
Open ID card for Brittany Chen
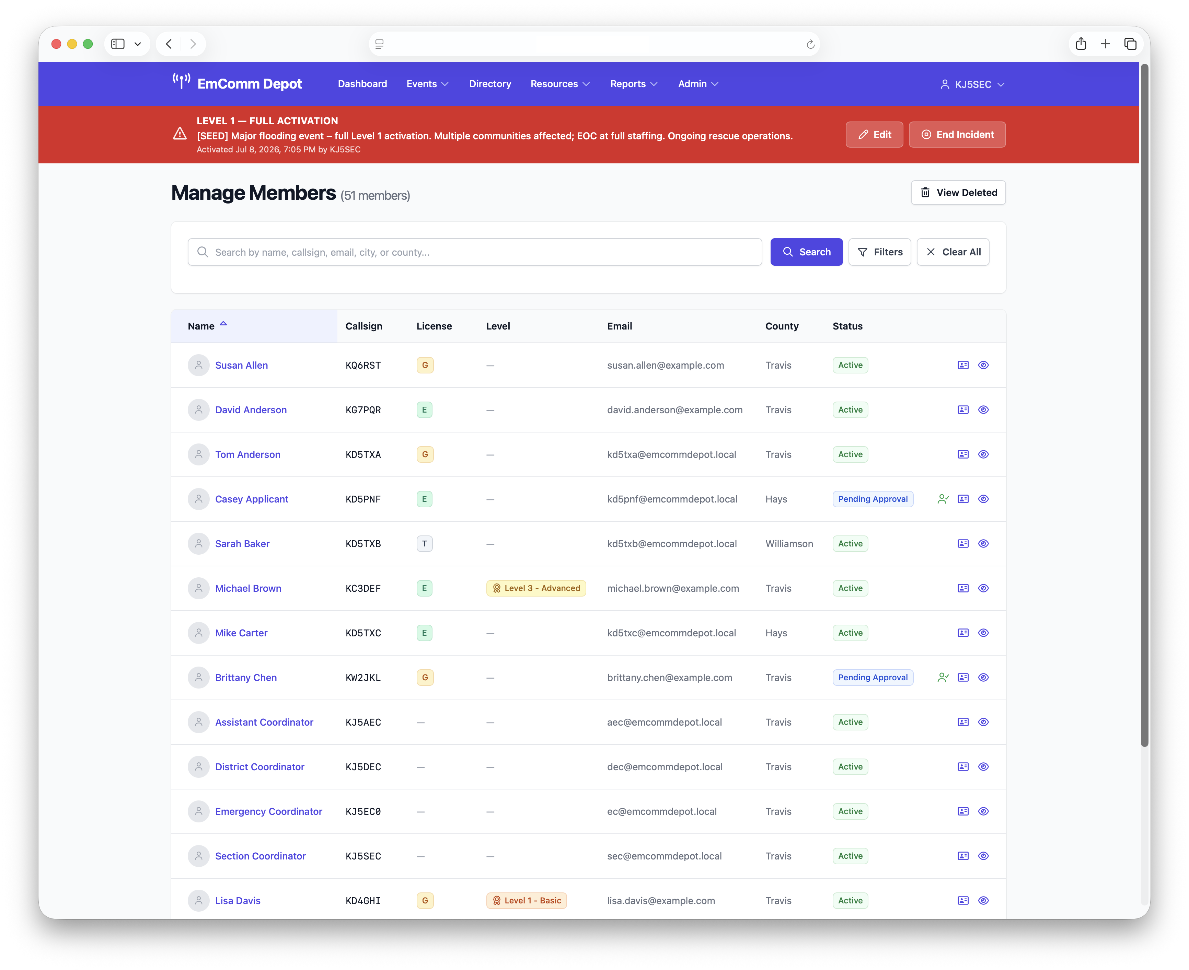(963, 678)
